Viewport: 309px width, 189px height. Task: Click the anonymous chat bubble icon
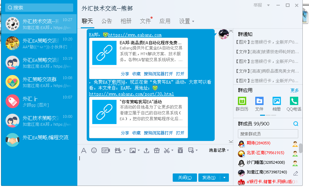coord(191,150)
